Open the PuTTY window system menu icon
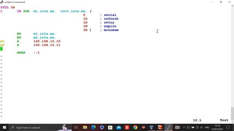 pos(1,2)
